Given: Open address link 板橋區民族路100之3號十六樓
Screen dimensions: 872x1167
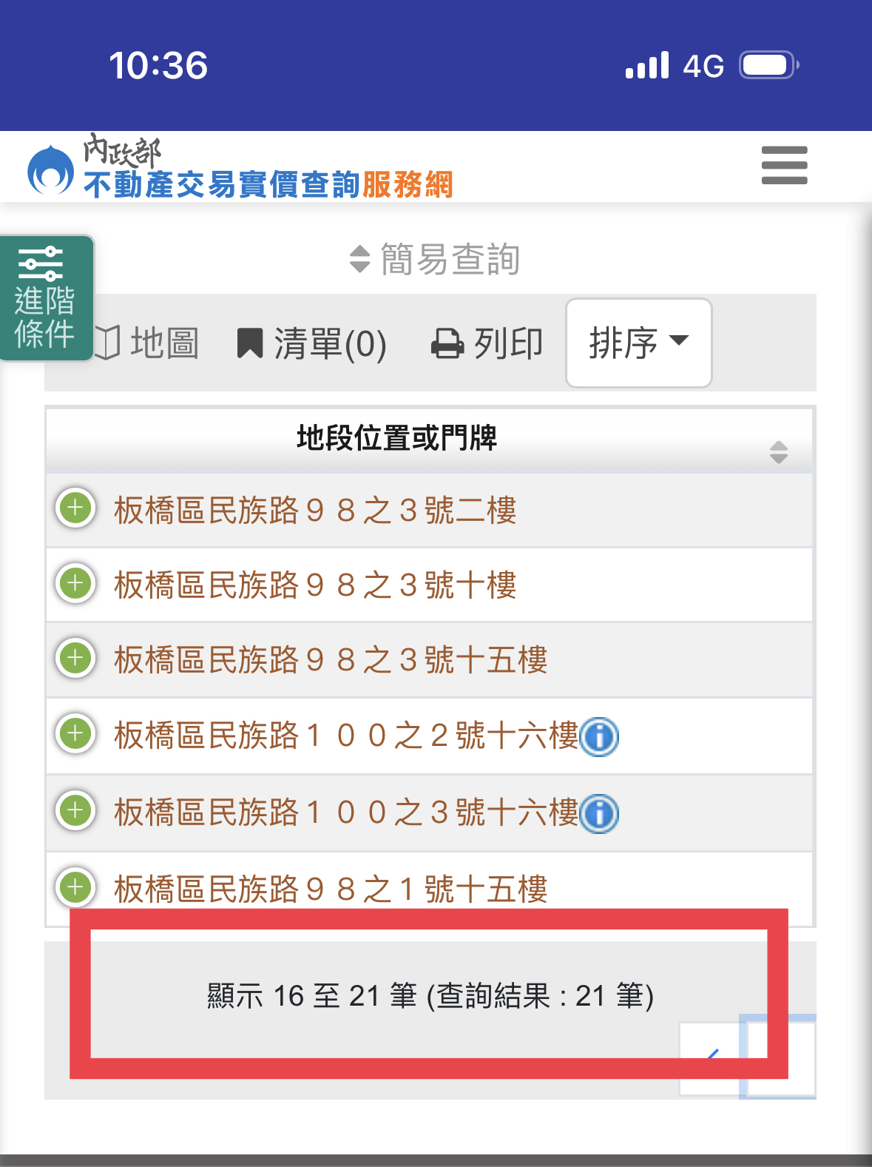Looking at the screenshot, I should click(346, 812).
